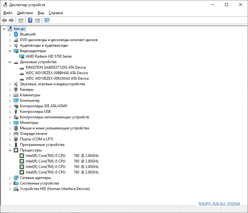The height and width of the screenshot is (213, 248).
Task: Click the DVD drives category icon
Action: 16,40
